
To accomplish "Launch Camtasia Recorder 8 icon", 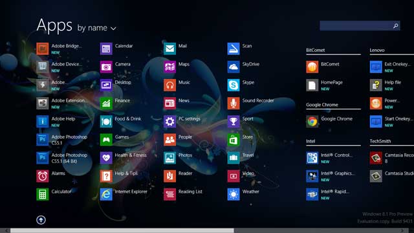I will [376, 158].
